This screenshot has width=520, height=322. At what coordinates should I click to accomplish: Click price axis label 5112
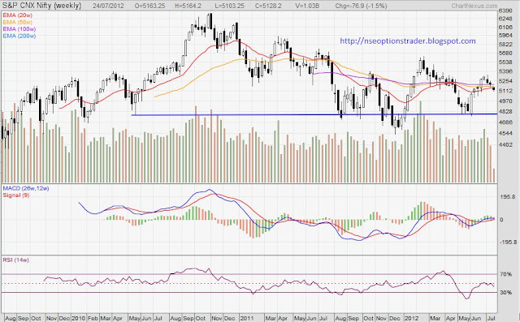click(505, 91)
